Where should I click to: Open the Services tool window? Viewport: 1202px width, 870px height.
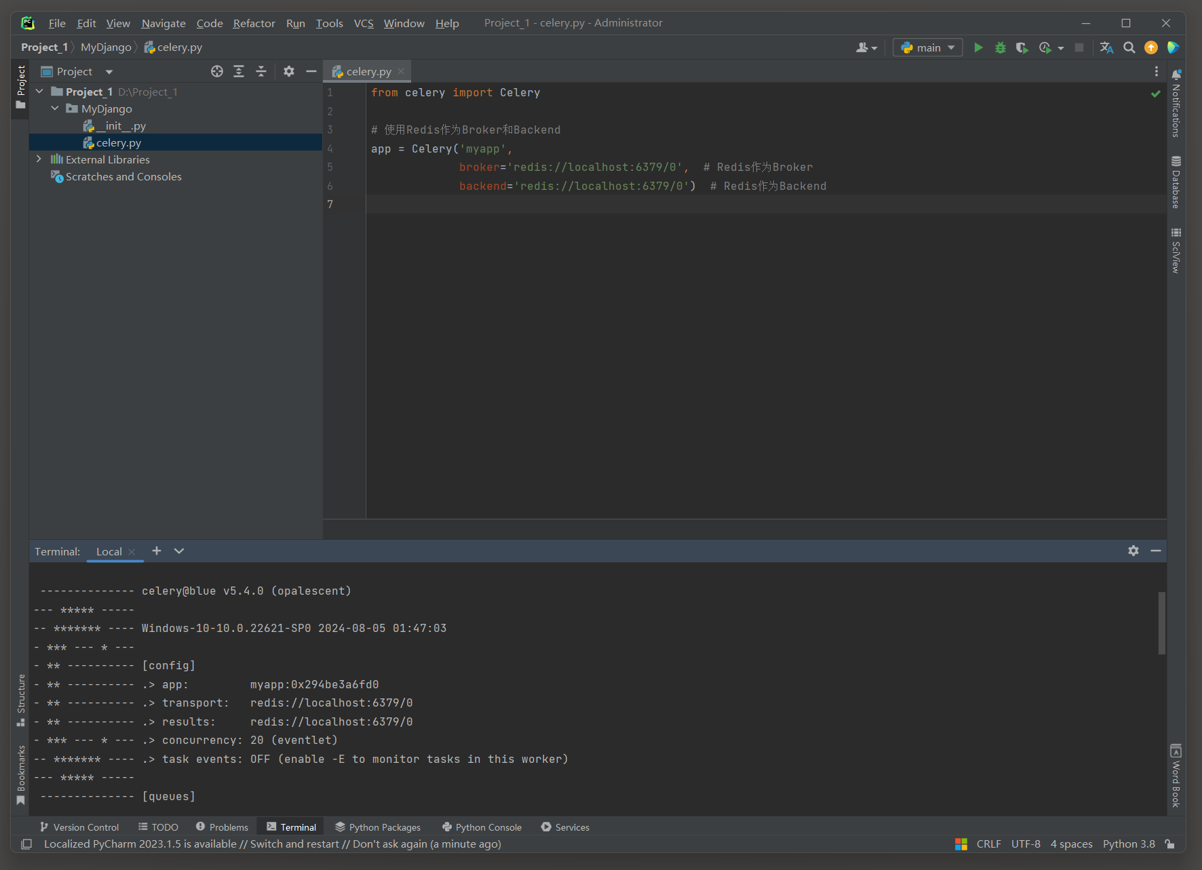pyautogui.click(x=566, y=827)
